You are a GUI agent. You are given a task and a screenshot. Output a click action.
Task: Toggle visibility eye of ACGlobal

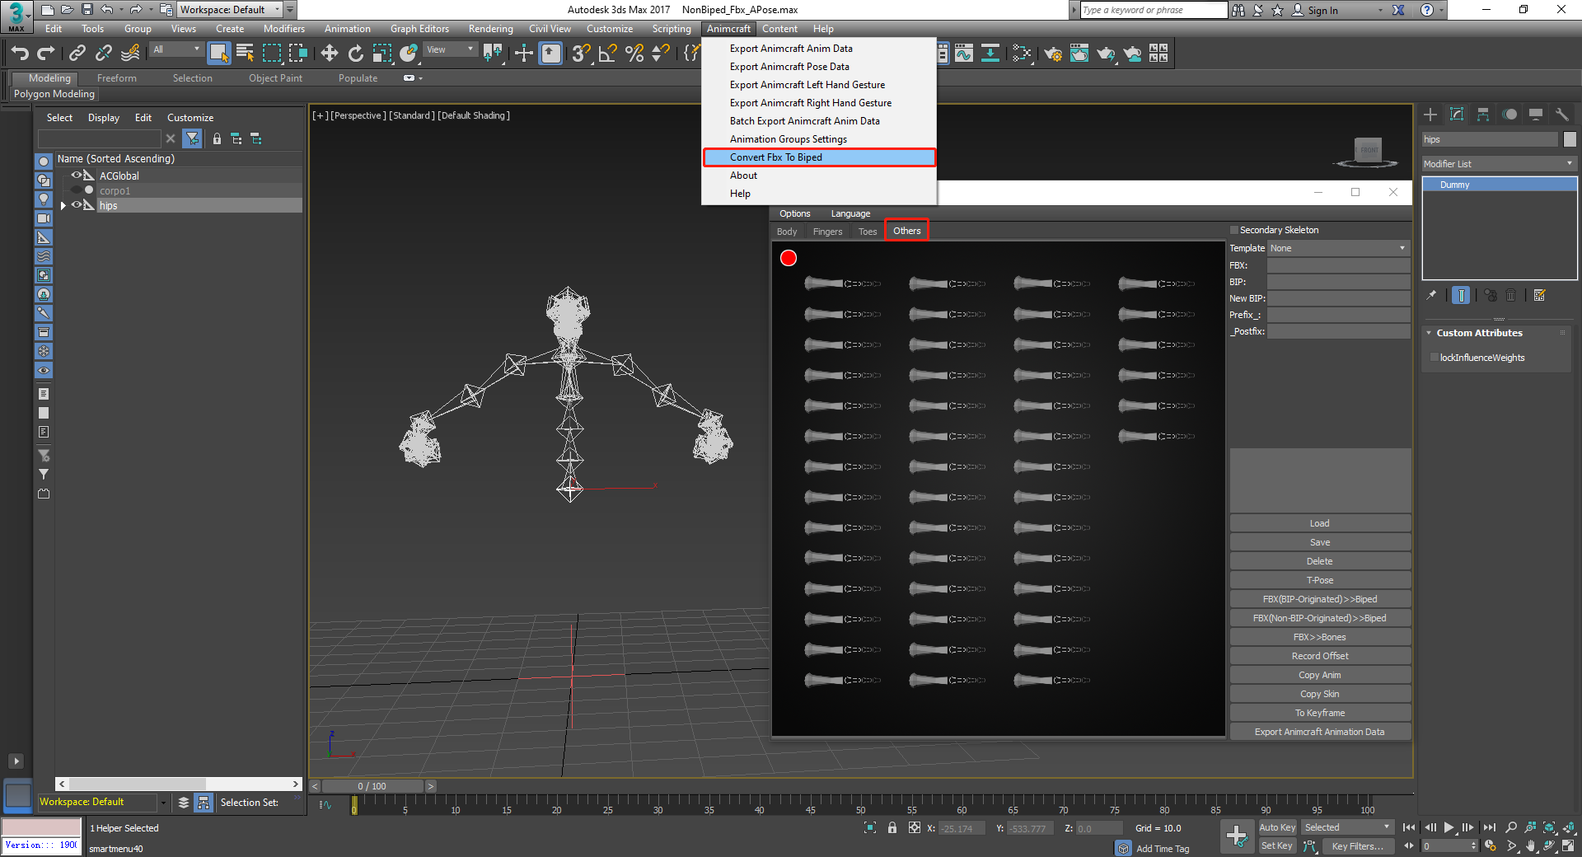pos(76,176)
